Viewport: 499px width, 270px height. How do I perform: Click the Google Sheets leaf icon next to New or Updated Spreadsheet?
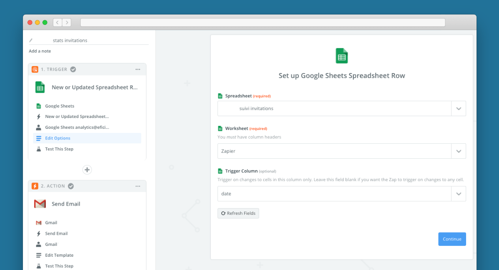click(x=39, y=106)
